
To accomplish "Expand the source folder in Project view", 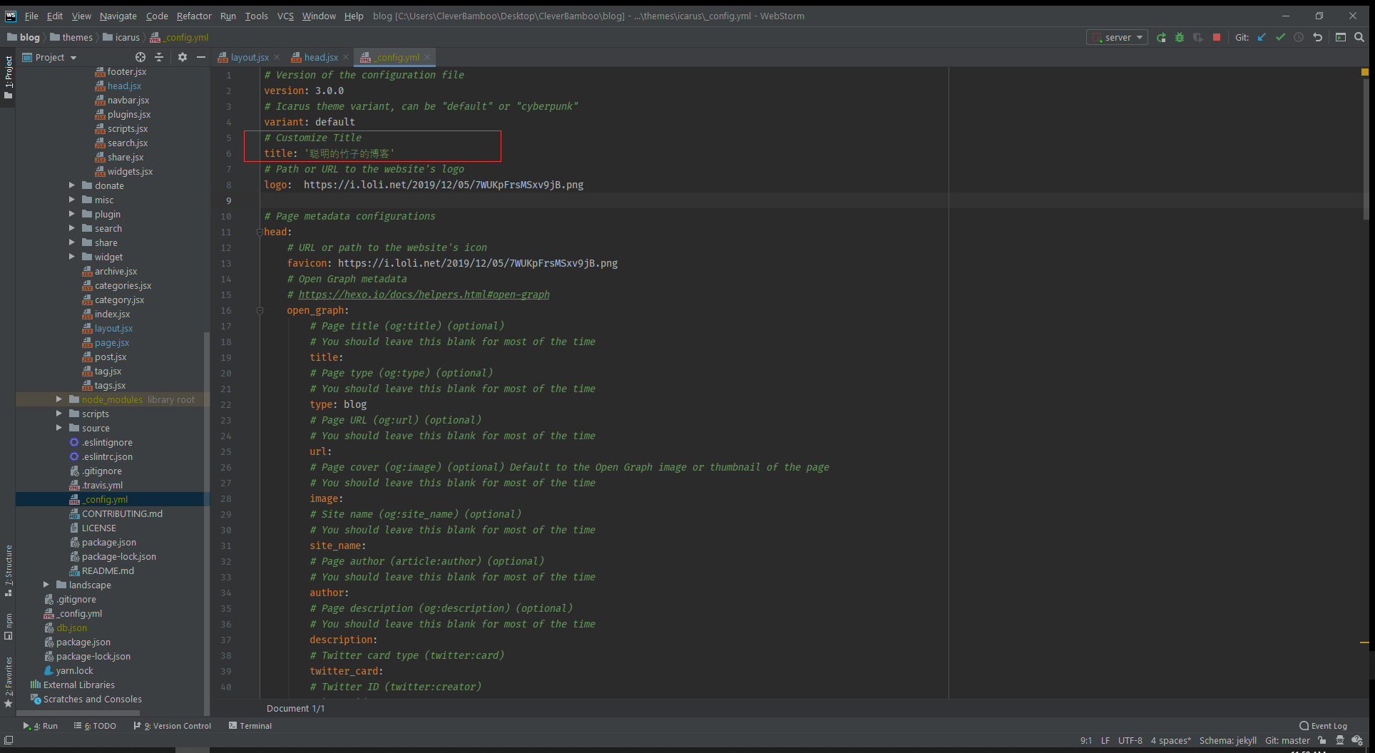I will pos(59,428).
